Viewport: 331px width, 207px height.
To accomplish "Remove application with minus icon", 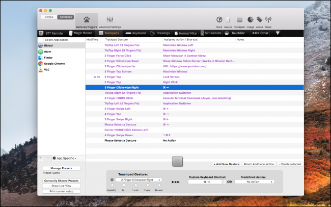I will tap(48, 158).
